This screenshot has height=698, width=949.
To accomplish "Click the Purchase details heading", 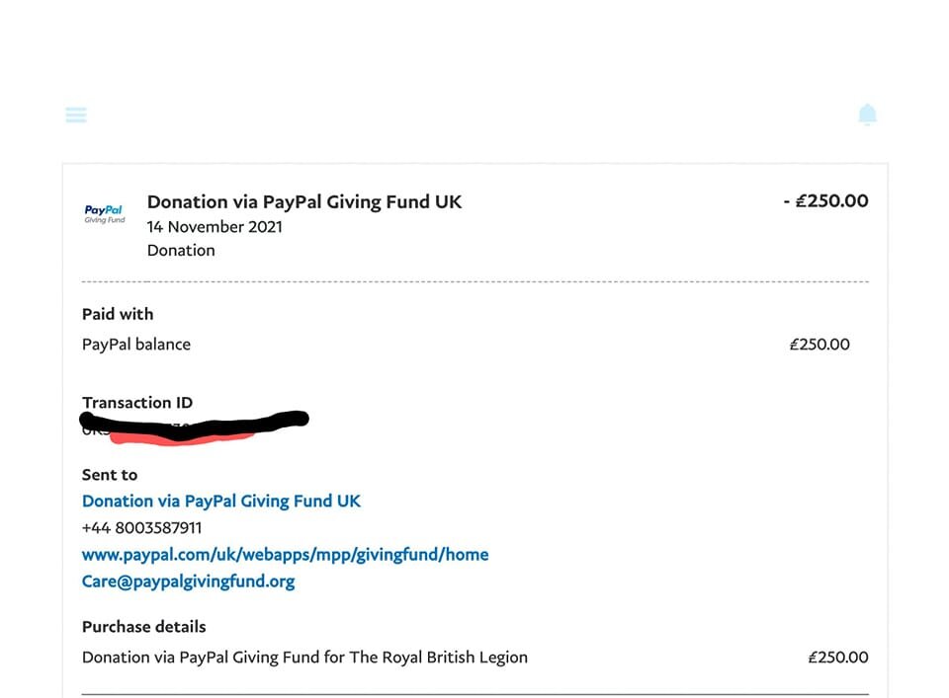I will (144, 627).
